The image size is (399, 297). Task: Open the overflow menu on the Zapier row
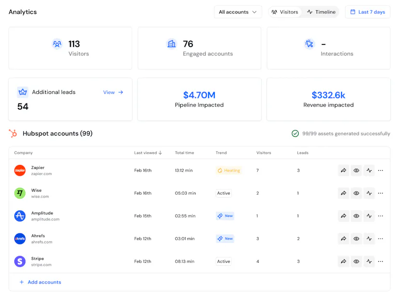click(x=381, y=170)
